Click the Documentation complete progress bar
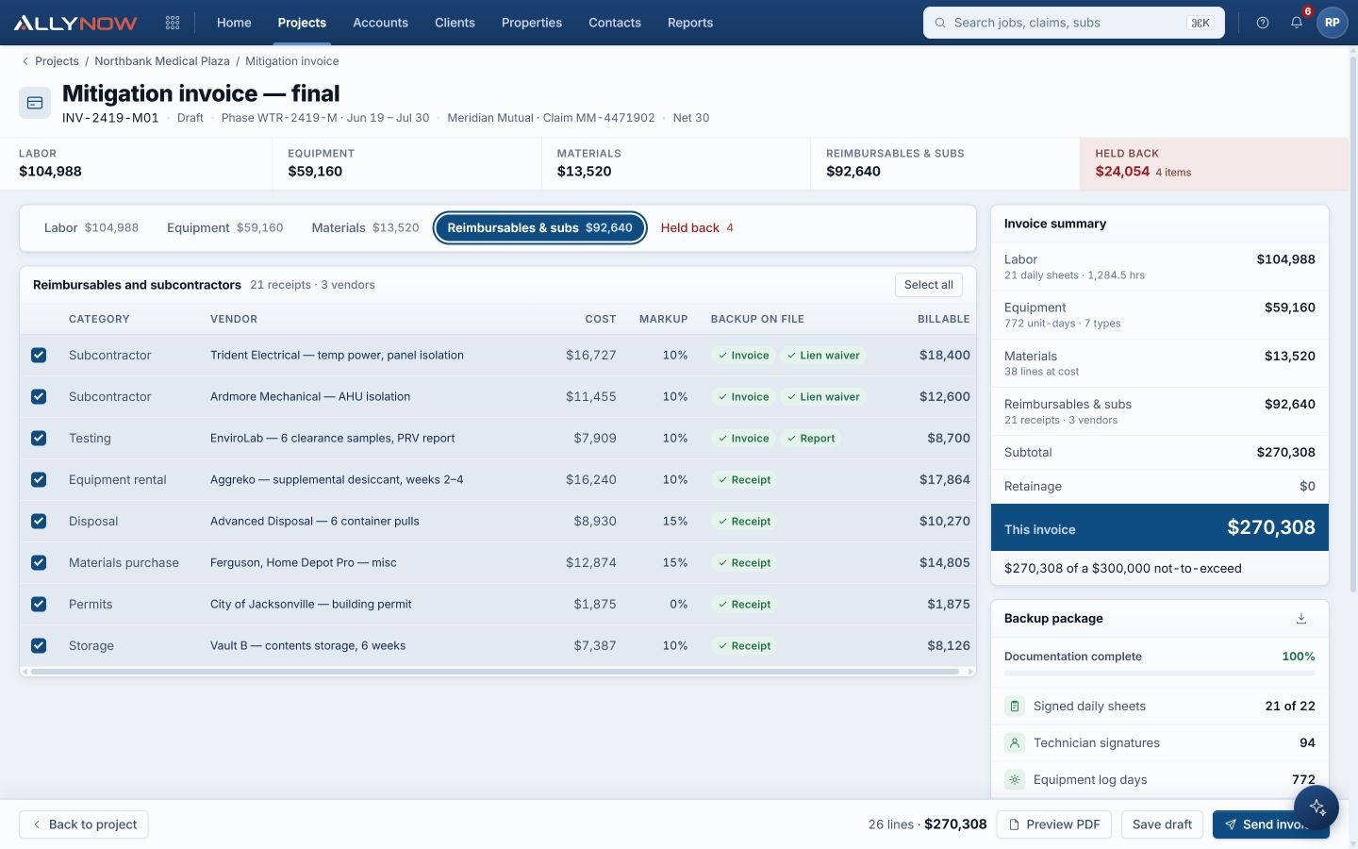 1160,673
